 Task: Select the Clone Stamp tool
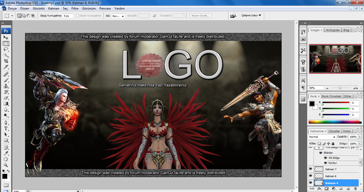6,86
